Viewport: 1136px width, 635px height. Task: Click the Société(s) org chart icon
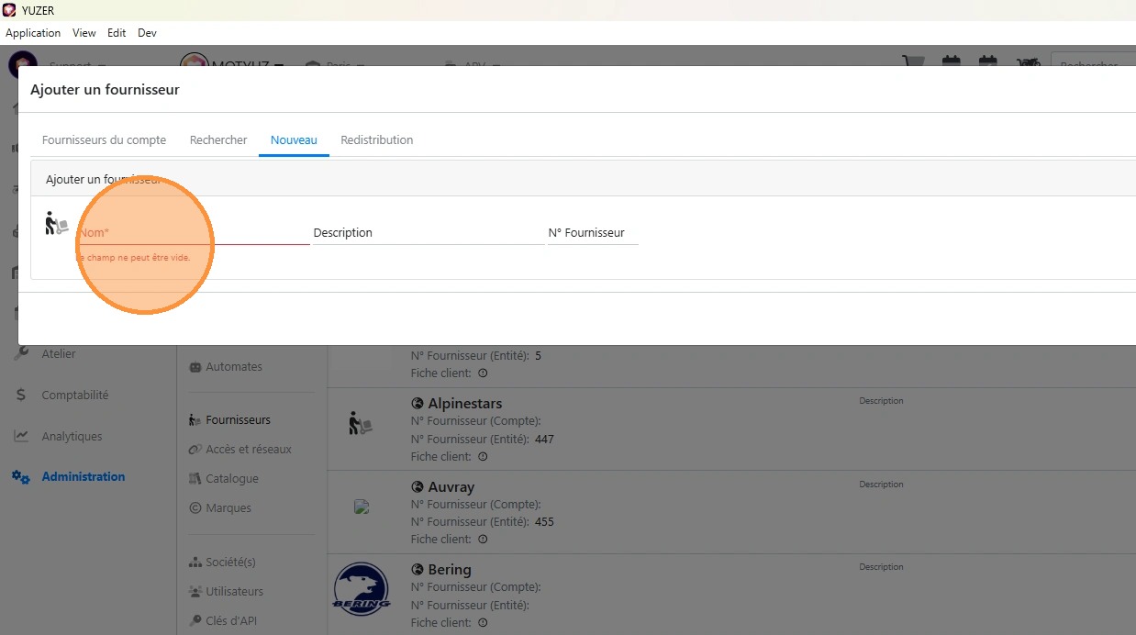click(195, 563)
